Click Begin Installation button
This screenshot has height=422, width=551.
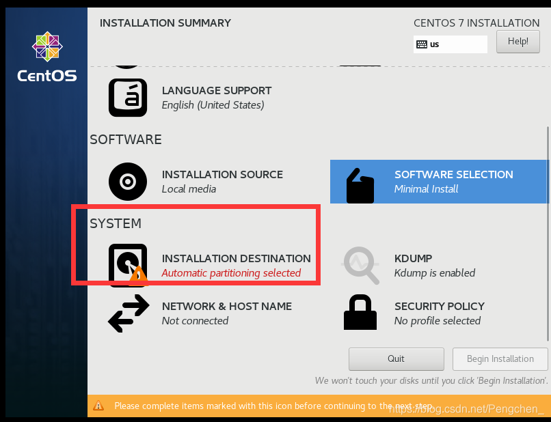tap(500, 358)
